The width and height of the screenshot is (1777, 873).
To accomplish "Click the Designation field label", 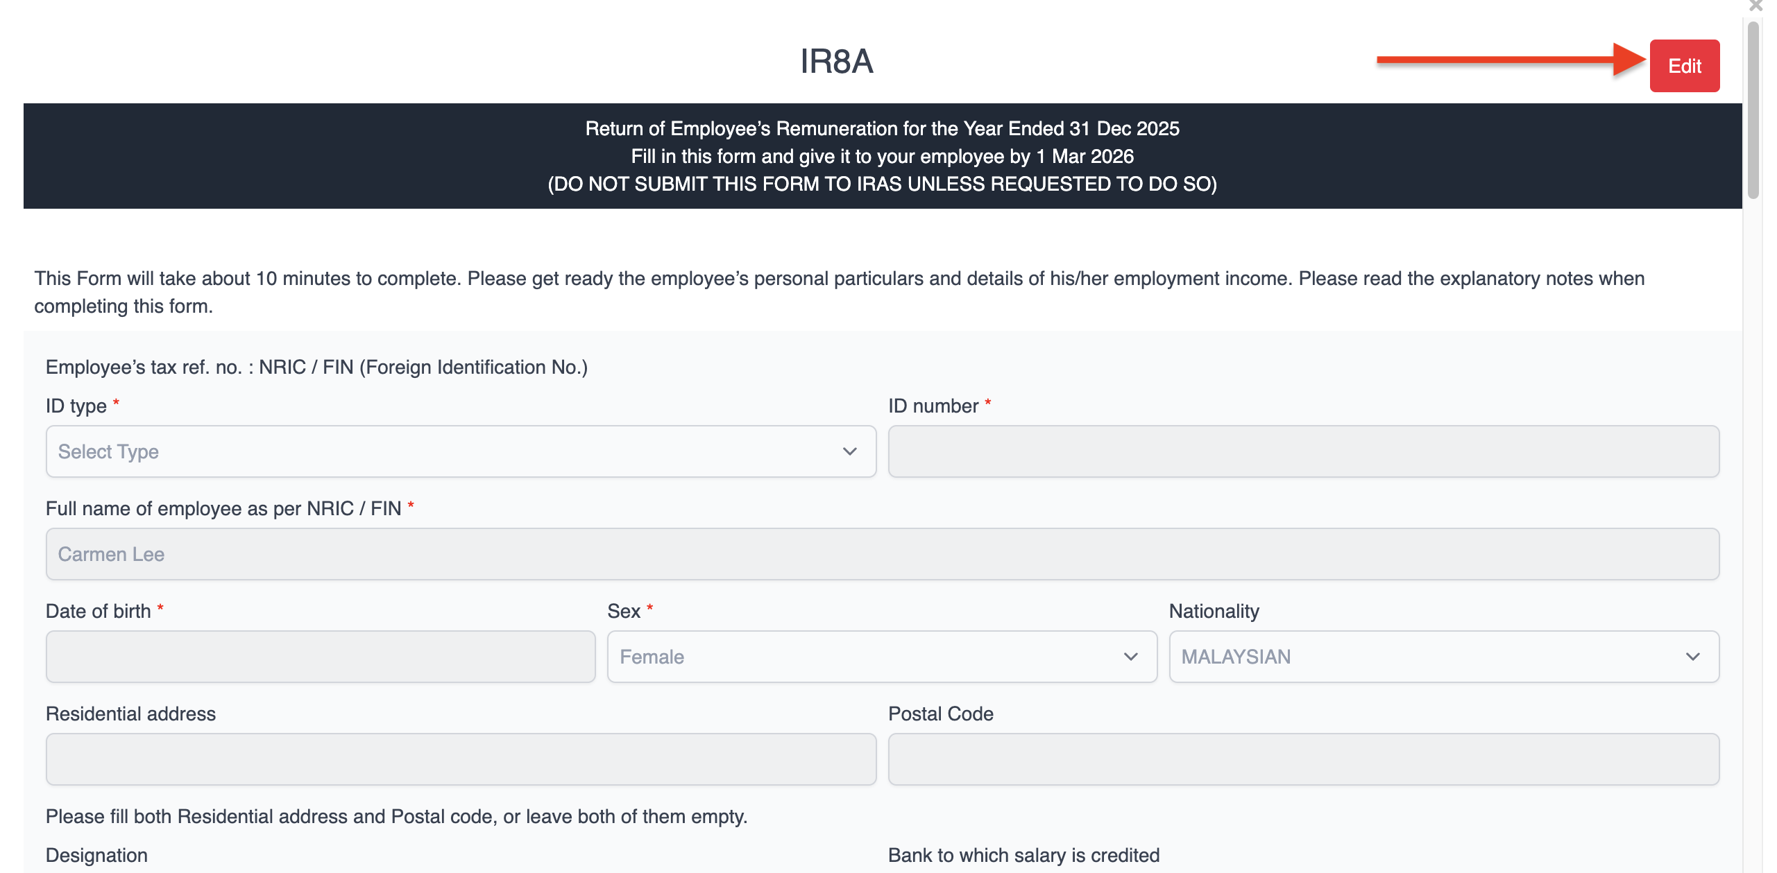I will pos(96,855).
